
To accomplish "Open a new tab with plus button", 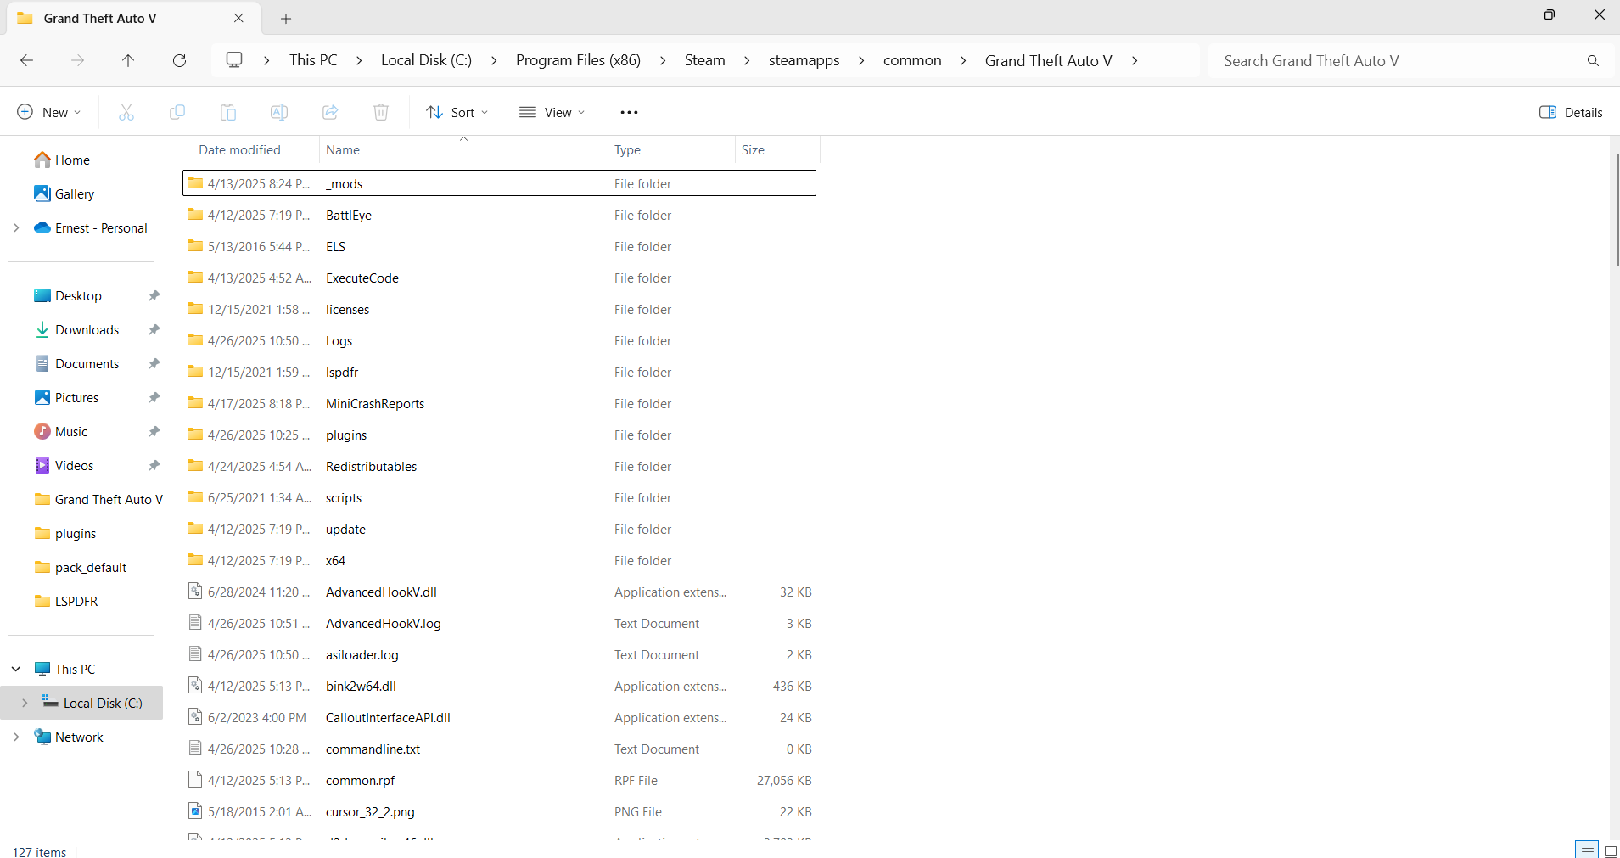I will point(286,19).
